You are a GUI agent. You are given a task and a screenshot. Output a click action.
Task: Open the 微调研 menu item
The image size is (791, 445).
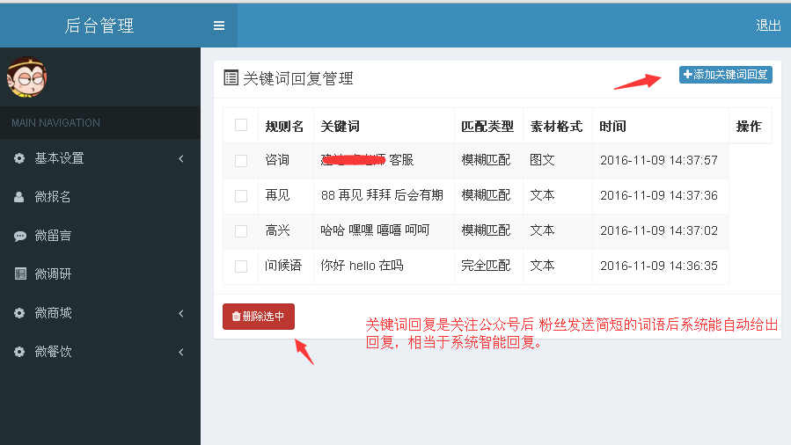pos(100,274)
